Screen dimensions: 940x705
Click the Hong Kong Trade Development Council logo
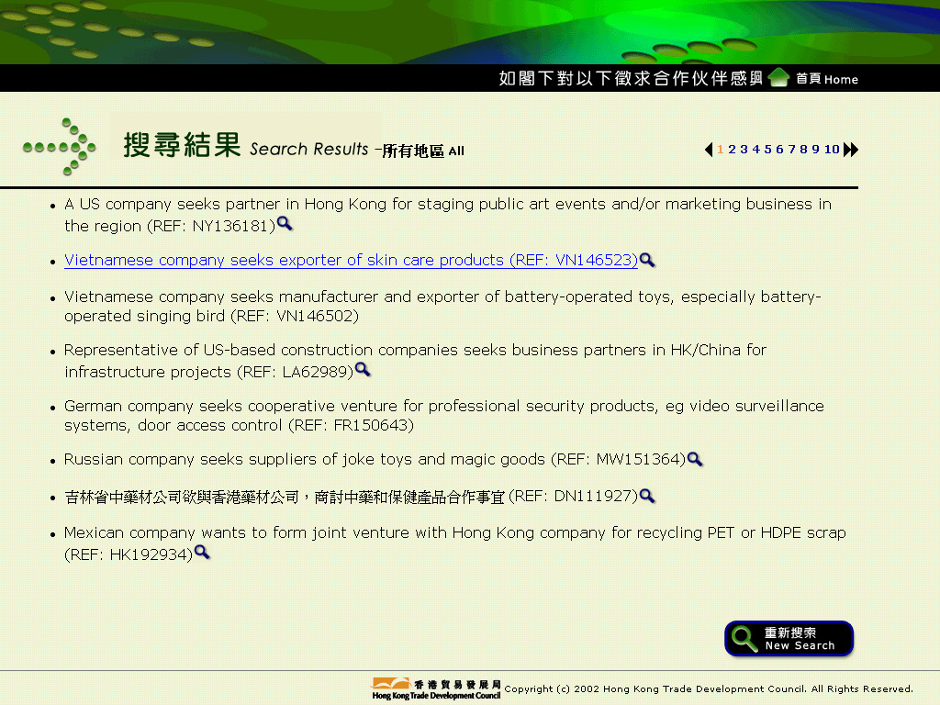click(x=436, y=688)
